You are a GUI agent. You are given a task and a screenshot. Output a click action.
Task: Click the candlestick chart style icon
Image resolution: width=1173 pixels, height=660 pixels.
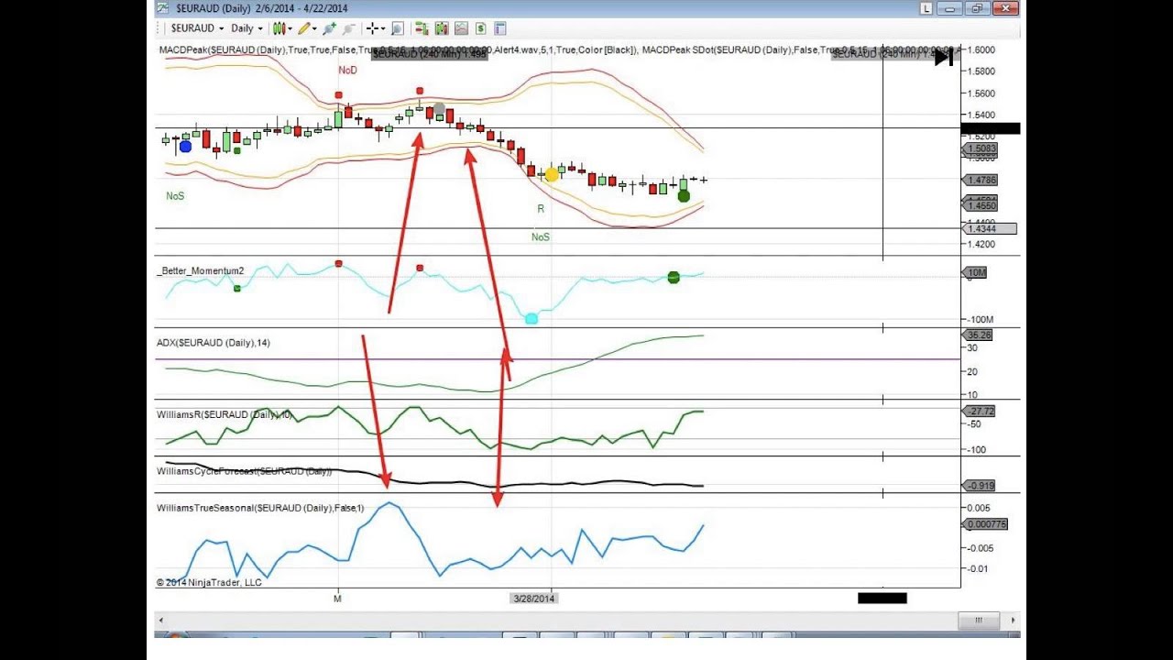(279, 28)
